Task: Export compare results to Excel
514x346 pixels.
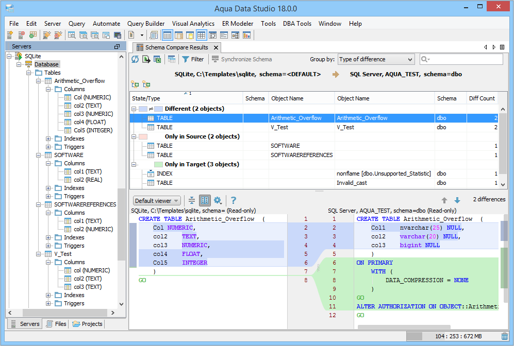Action: 157,59
